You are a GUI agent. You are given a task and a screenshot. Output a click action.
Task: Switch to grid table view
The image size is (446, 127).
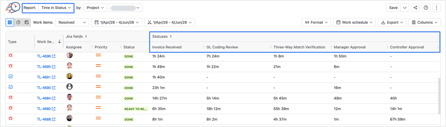pos(10,22)
